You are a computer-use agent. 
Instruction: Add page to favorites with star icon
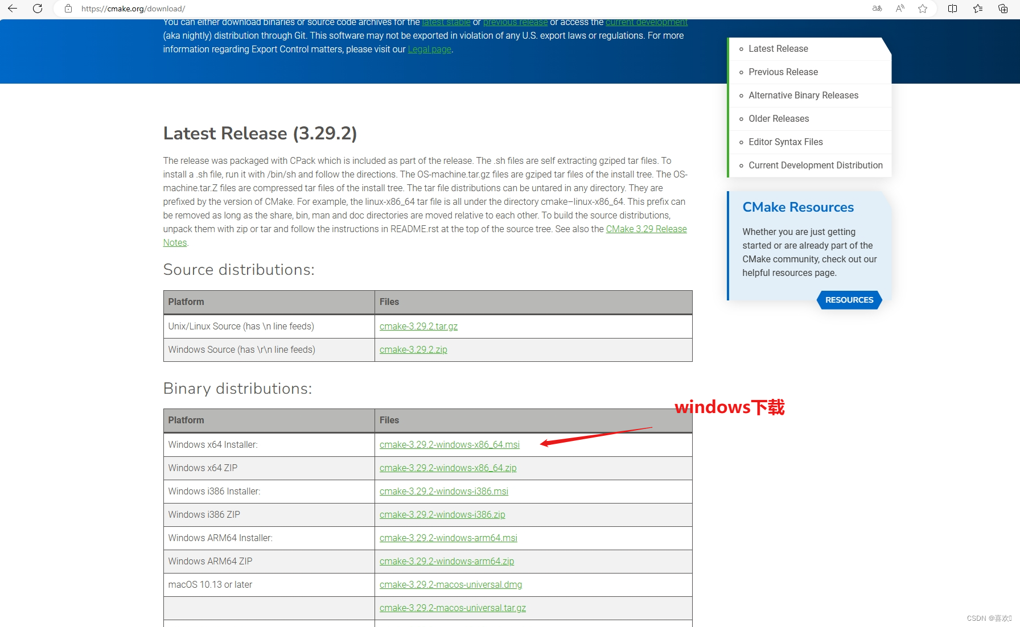(923, 9)
